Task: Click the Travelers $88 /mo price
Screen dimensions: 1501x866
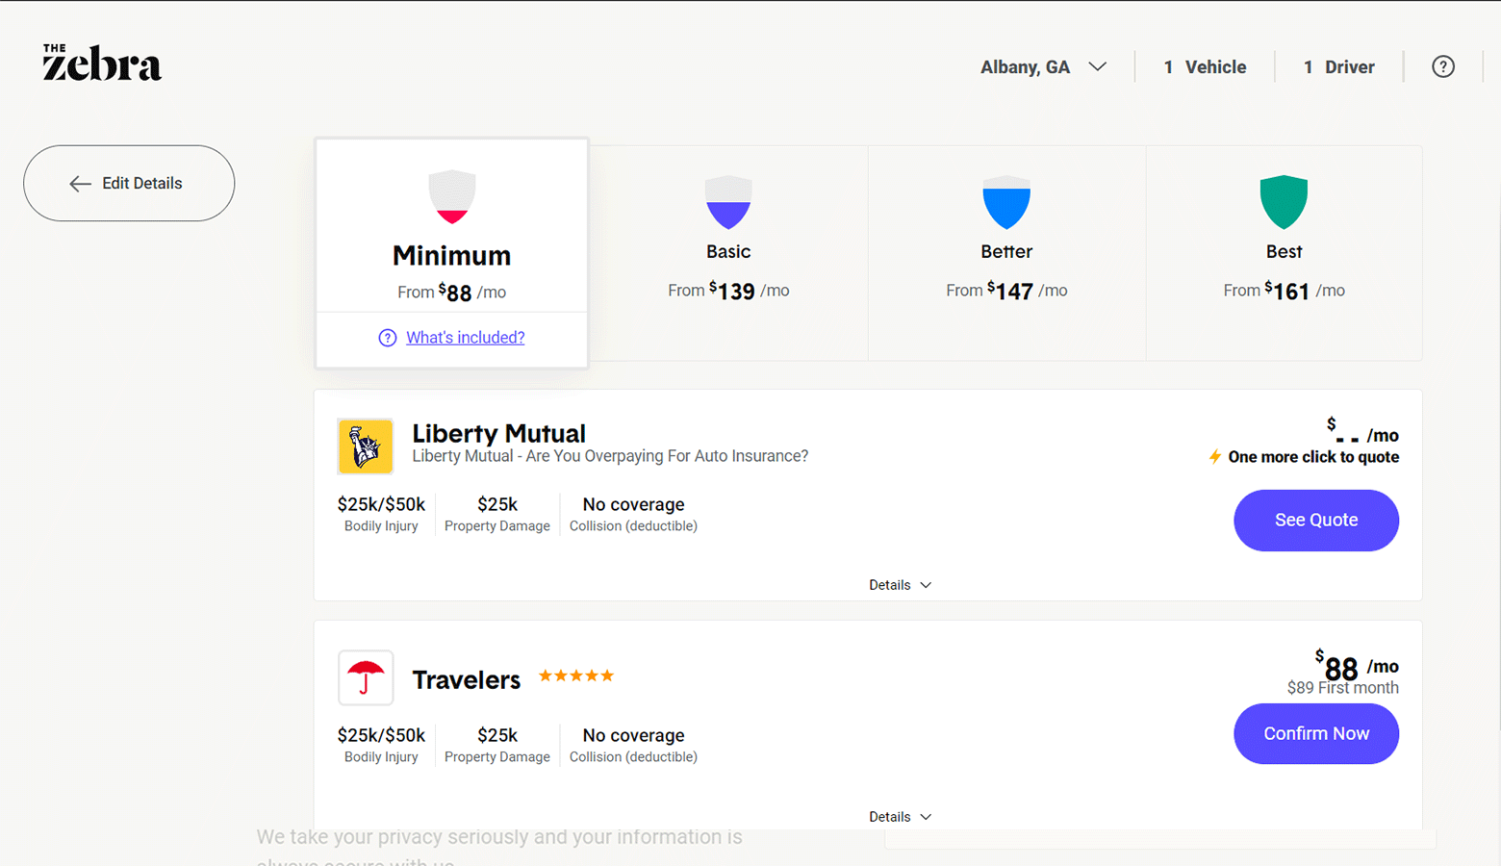Action: point(1357,666)
